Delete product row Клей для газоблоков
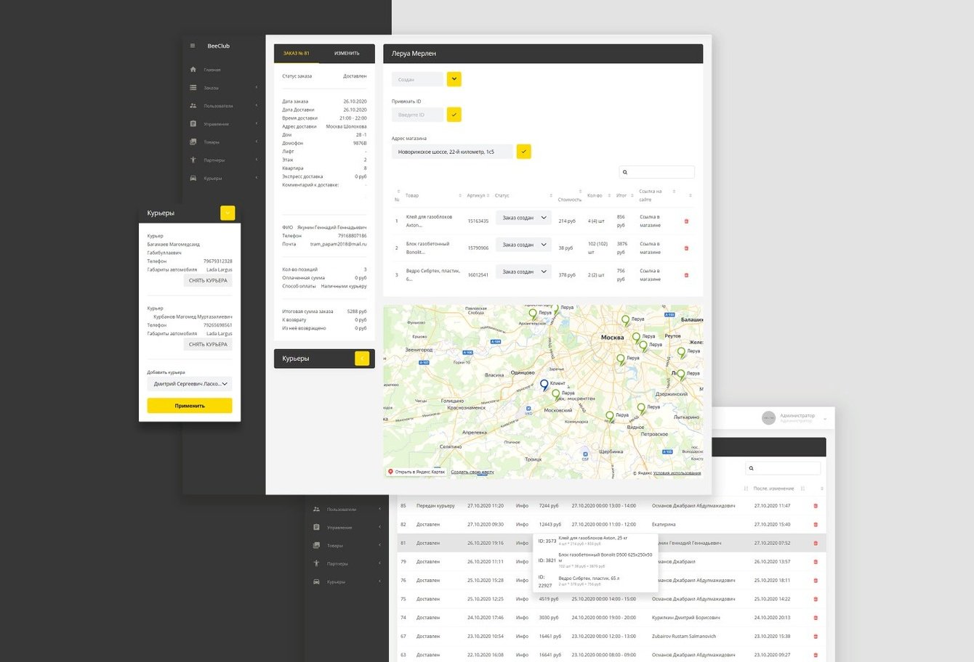Viewport: 974px width, 662px height. pos(686,221)
